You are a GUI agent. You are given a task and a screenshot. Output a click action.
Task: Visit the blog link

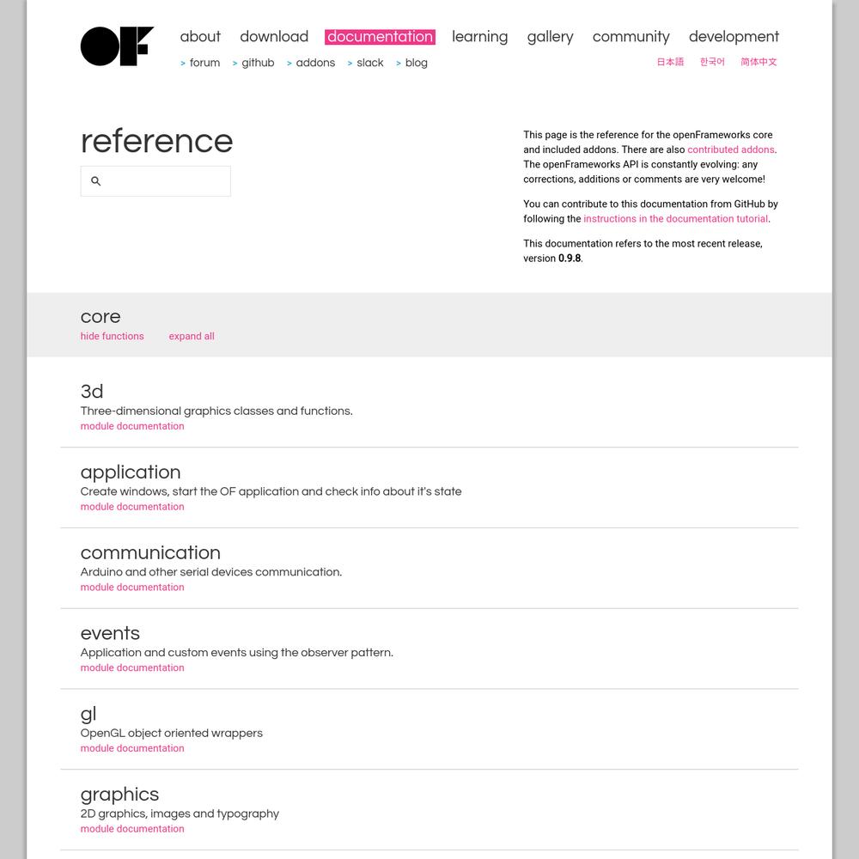pyautogui.click(x=411, y=63)
